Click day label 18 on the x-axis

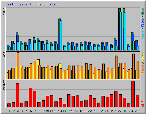click(x=81, y=111)
